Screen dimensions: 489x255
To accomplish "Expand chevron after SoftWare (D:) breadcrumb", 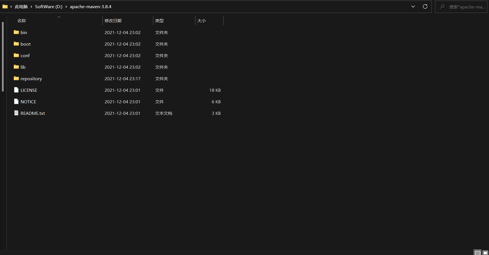I will click(x=66, y=7).
